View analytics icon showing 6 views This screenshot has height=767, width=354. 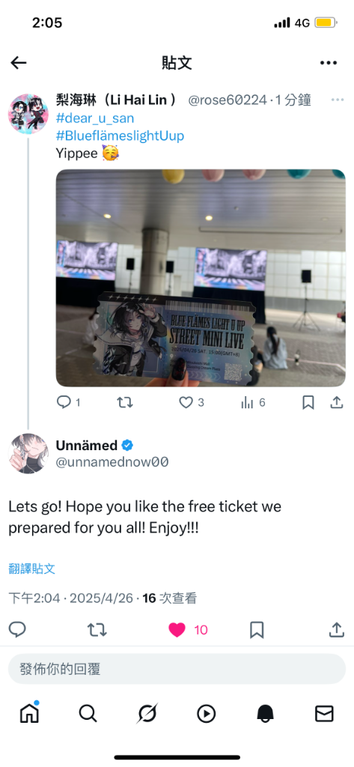point(248,402)
